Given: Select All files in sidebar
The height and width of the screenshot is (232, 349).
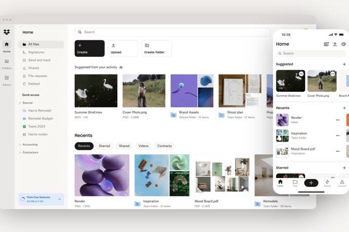Looking at the screenshot, I should [41, 44].
